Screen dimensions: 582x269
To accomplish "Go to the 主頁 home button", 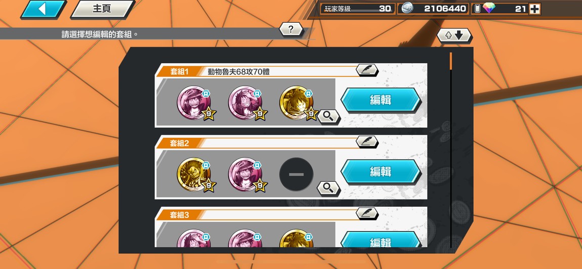I will pyautogui.click(x=102, y=9).
